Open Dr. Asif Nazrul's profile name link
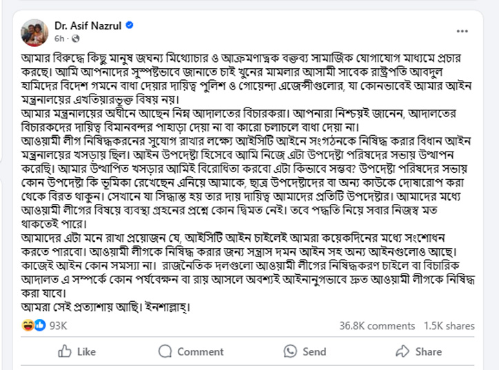Viewport: 499px width, 370px height. (88, 26)
